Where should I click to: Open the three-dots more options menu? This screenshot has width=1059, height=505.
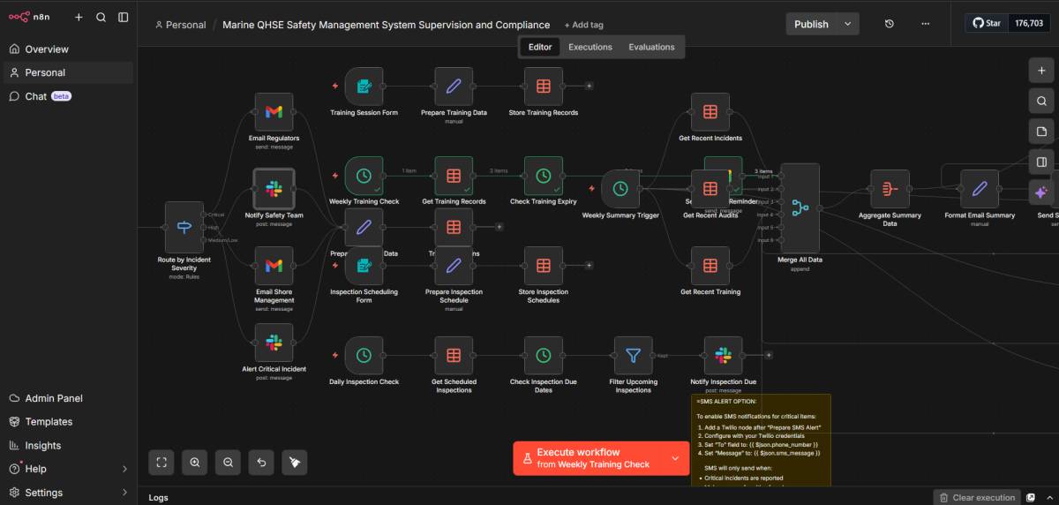pos(925,24)
